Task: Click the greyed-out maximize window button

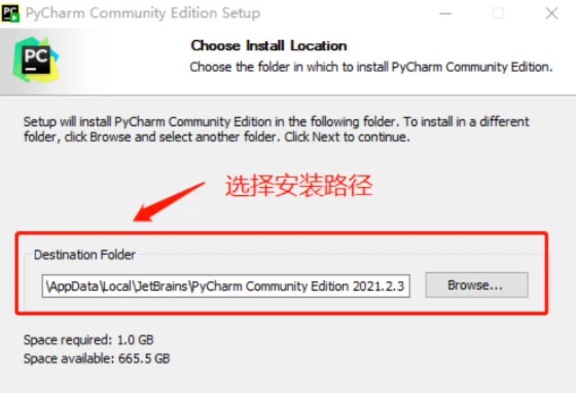Action: pyautogui.click(x=498, y=14)
